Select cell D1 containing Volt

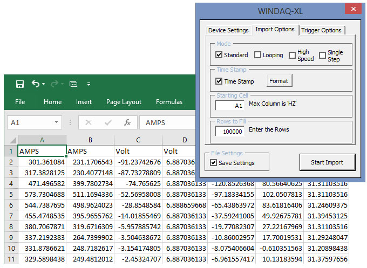tap(179, 151)
